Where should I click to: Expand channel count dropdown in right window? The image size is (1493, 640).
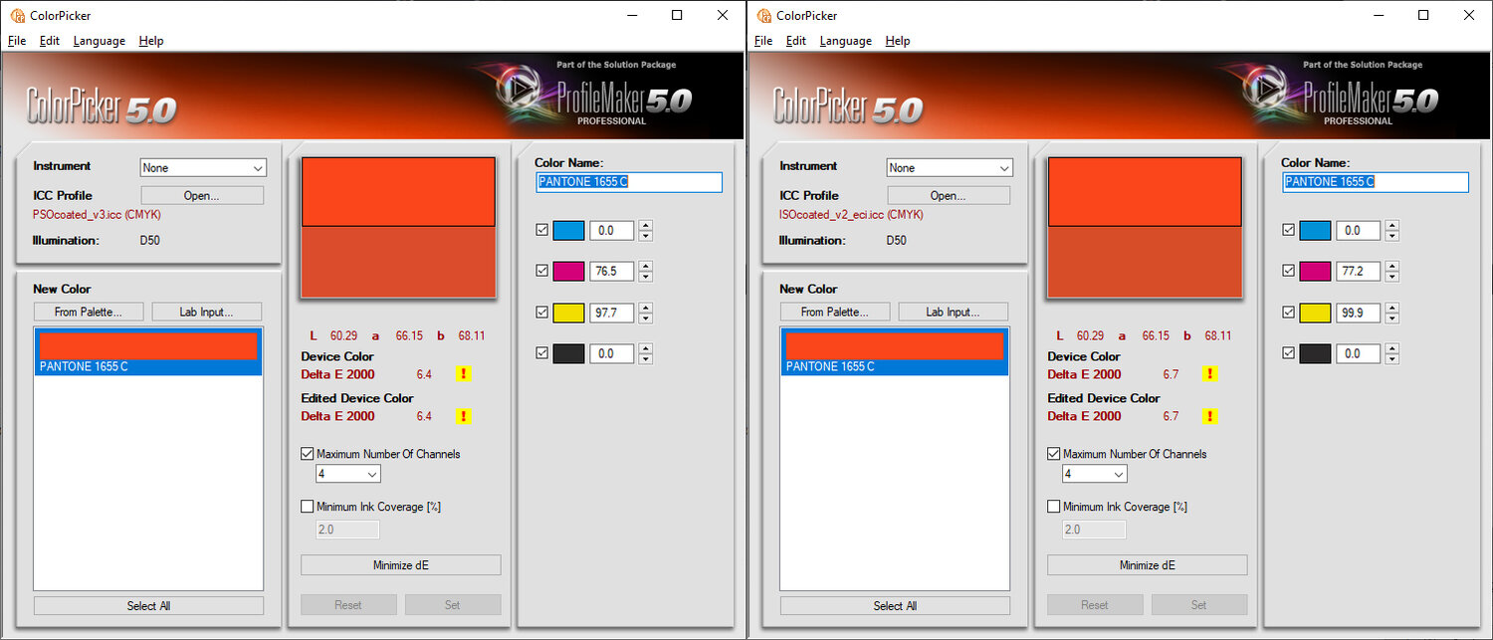point(1094,475)
